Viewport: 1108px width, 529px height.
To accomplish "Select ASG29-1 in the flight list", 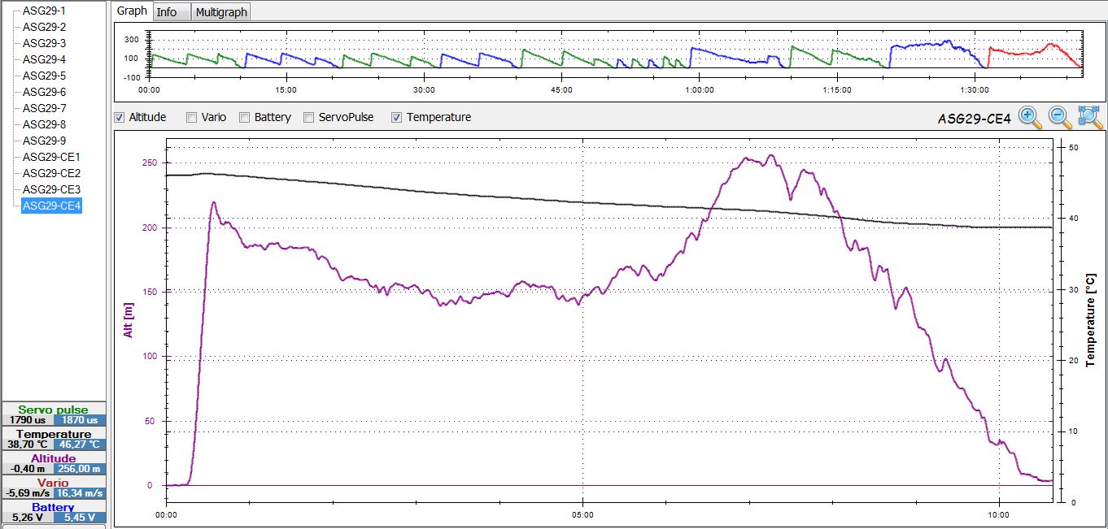I will pyautogui.click(x=45, y=11).
